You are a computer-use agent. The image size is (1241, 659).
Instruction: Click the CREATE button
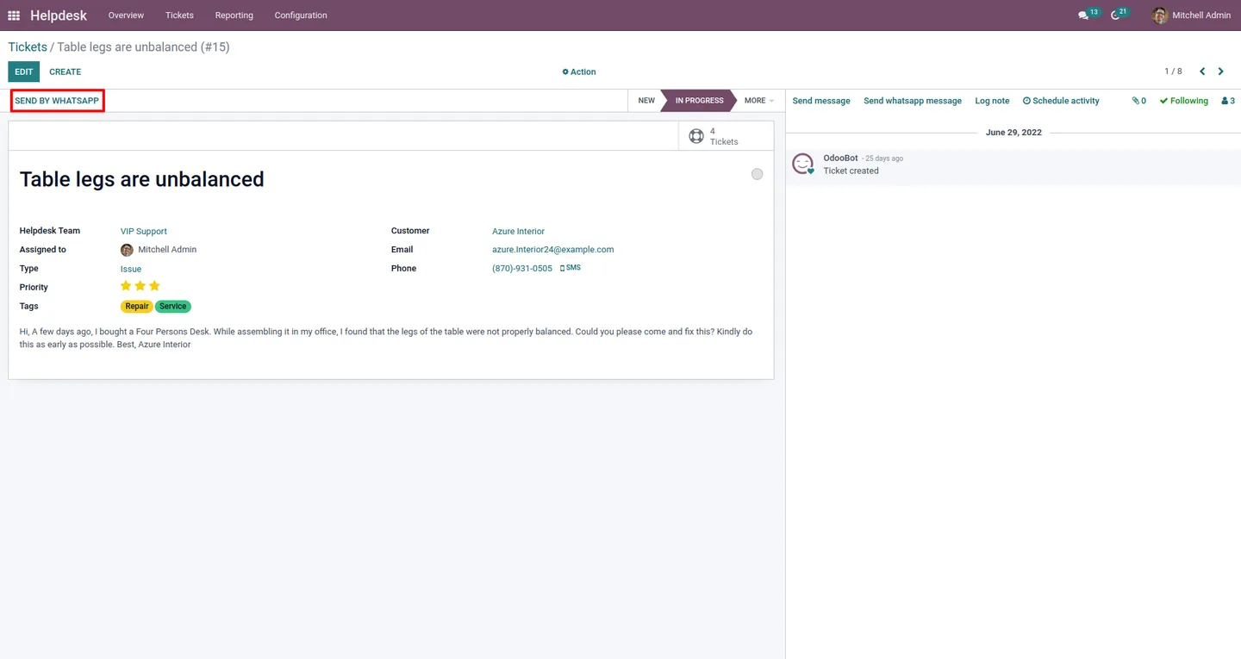click(x=65, y=71)
